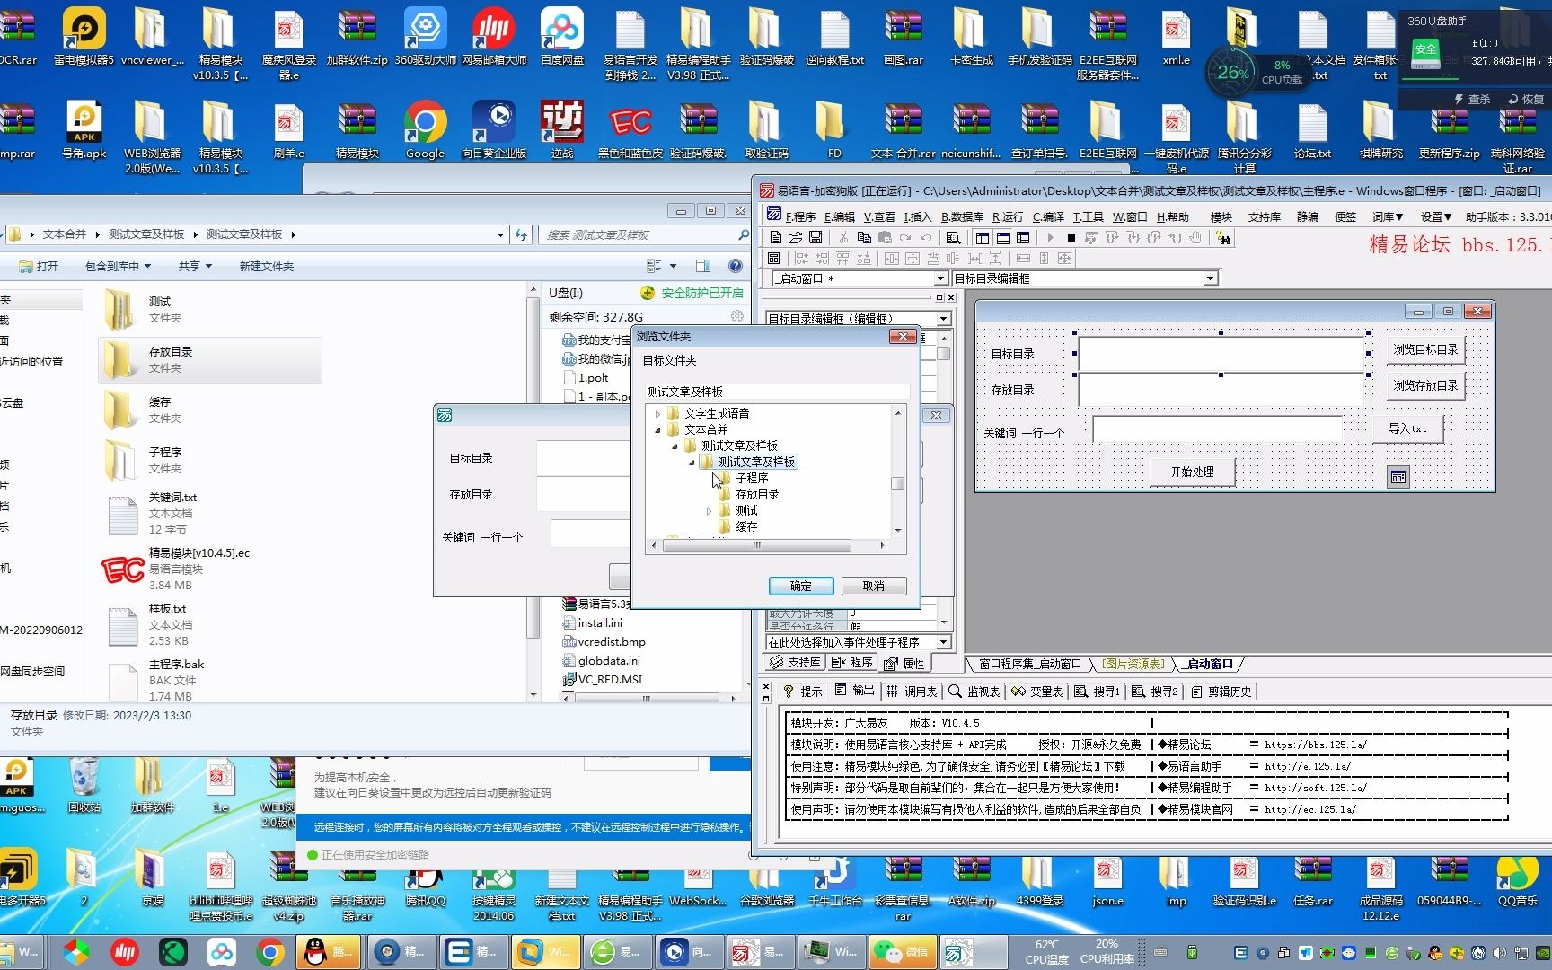1552x970 pixels.
Task: Click the Copy icon in 易语言 toolbar
Action: click(864, 238)
